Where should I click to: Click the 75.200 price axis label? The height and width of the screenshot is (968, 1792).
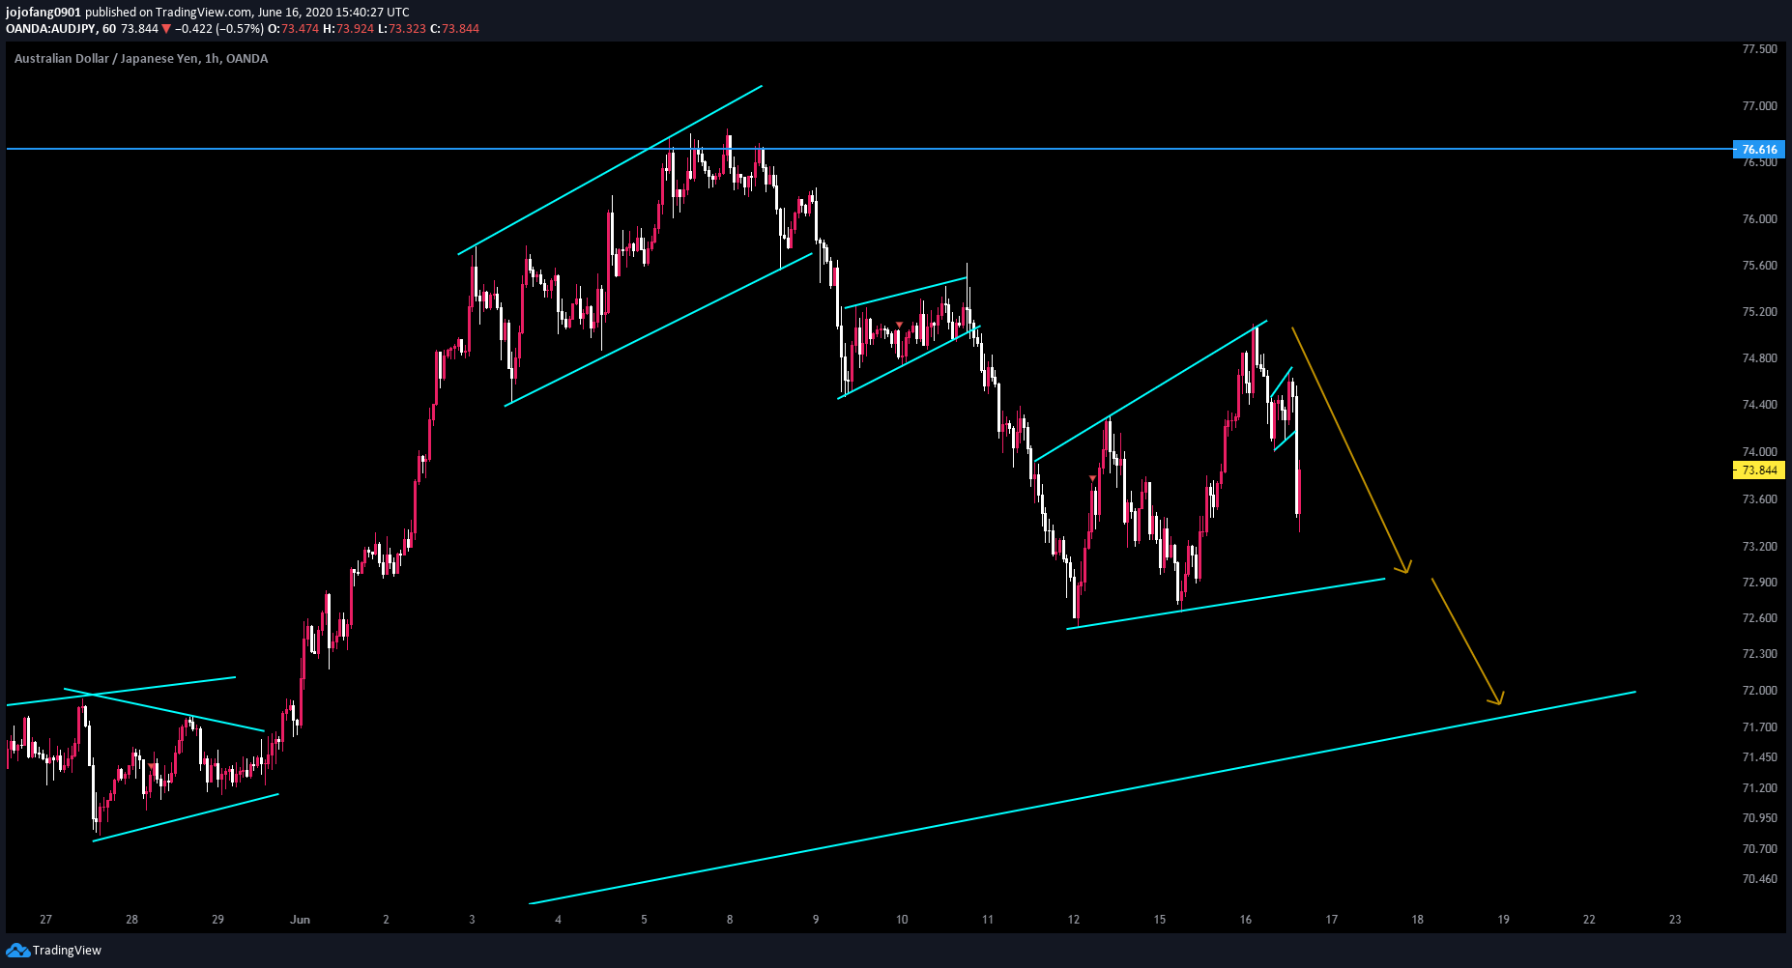(1759, 312)
